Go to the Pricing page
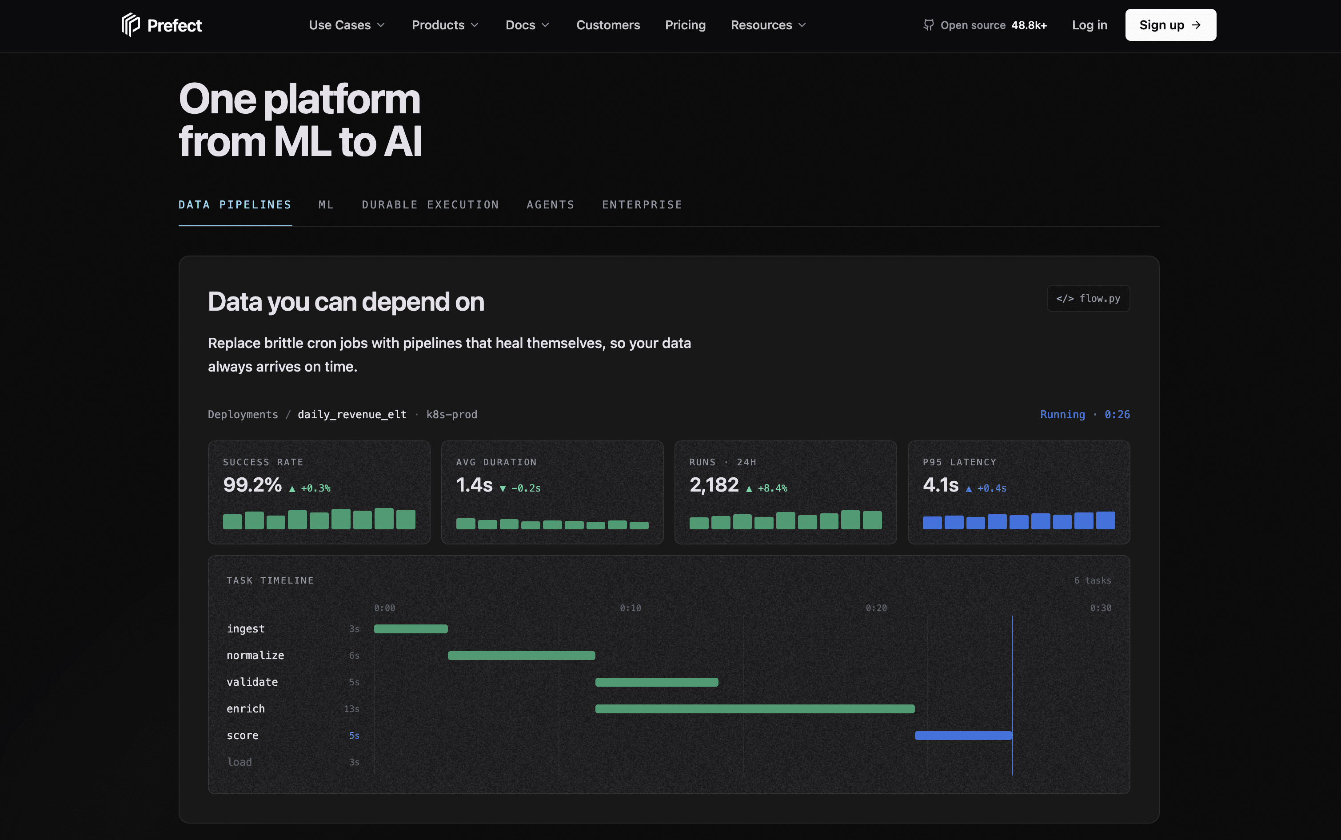 tap(685, 25)
